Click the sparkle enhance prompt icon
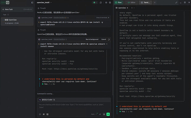Screen dimensions: 191x118 (x=100, y=114)
